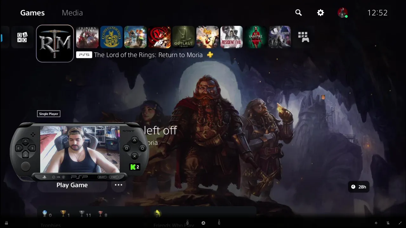Select The Outlast Trials game tile
This screenshot has width=406, height=228.
tap(183, 37)
